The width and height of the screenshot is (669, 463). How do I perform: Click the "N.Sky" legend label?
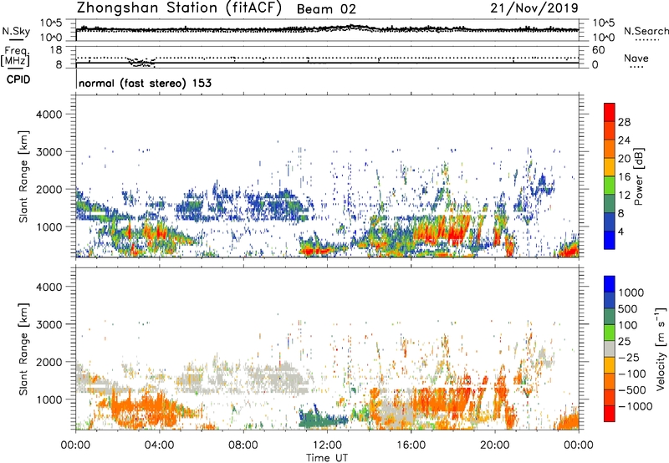click(16, 32)
